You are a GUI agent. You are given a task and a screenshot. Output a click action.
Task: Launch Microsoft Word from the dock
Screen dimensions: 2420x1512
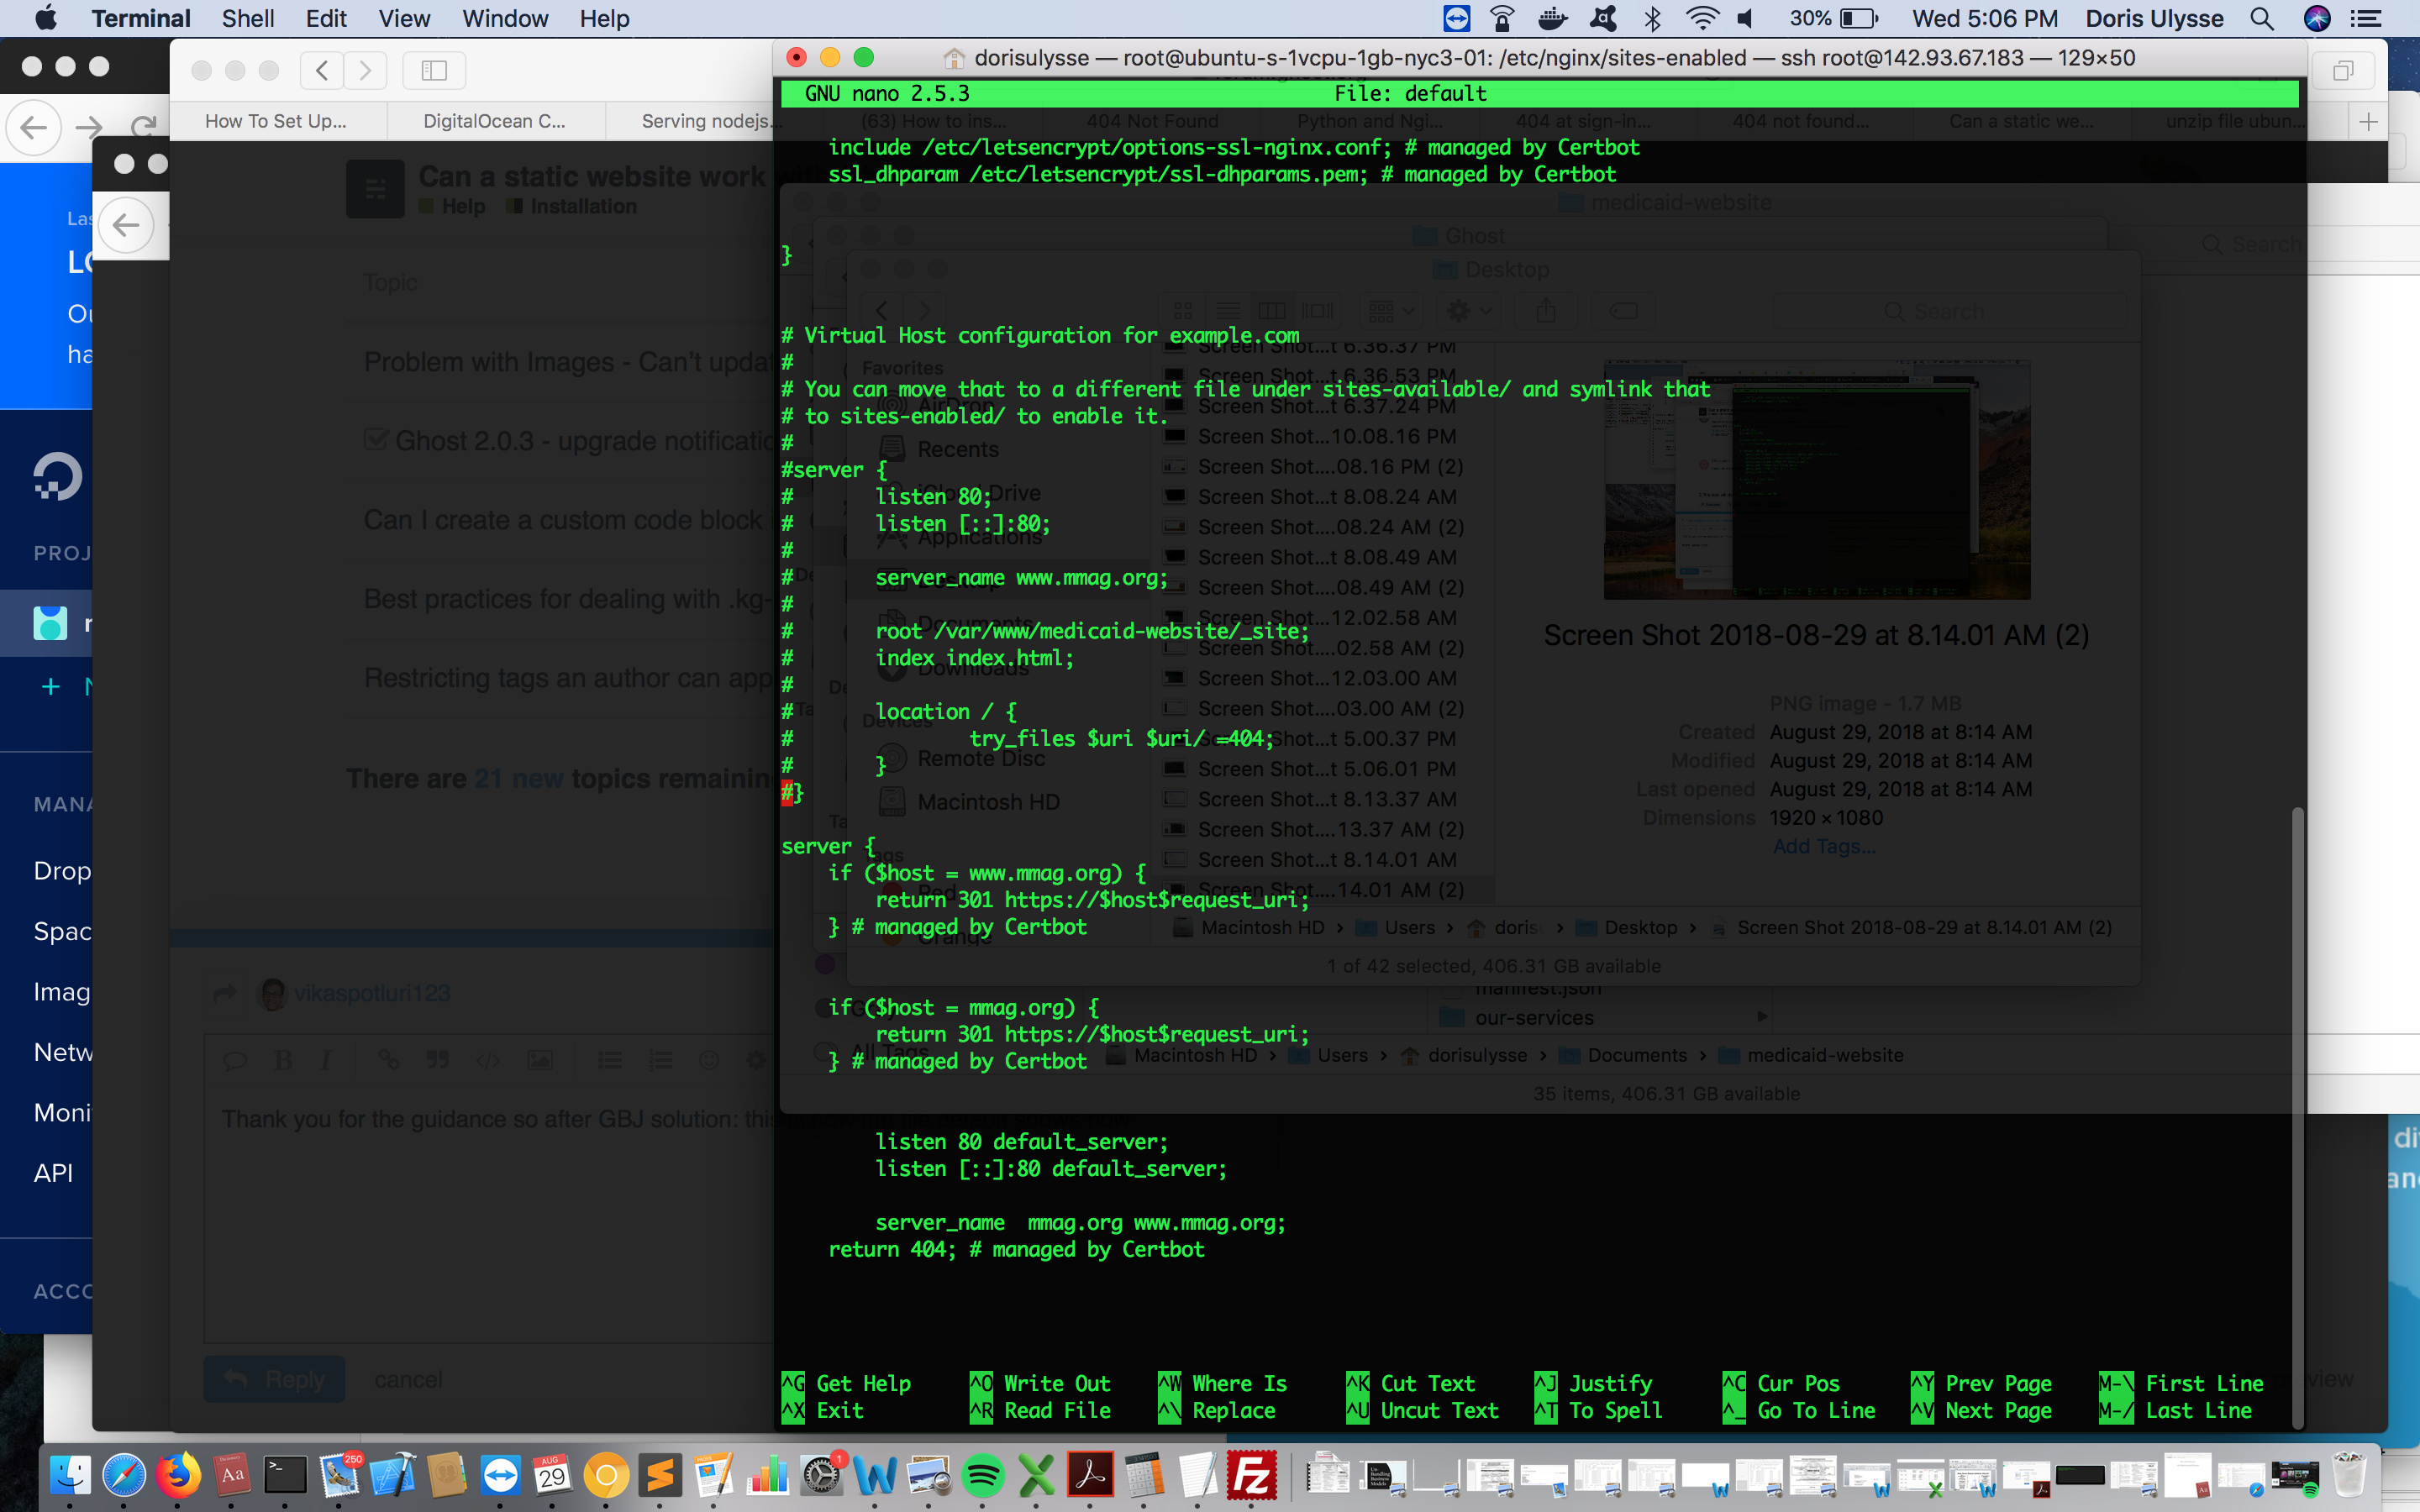click(875, 1475)
